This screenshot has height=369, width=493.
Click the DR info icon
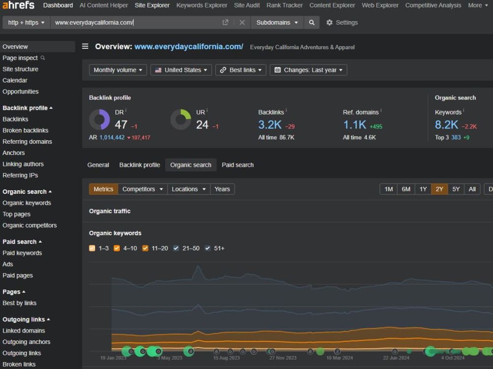[x=126, y=110]
